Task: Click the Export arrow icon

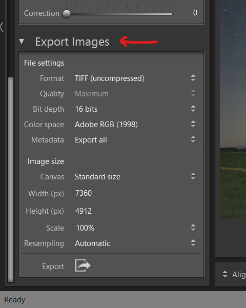Action: coord(83,265)
